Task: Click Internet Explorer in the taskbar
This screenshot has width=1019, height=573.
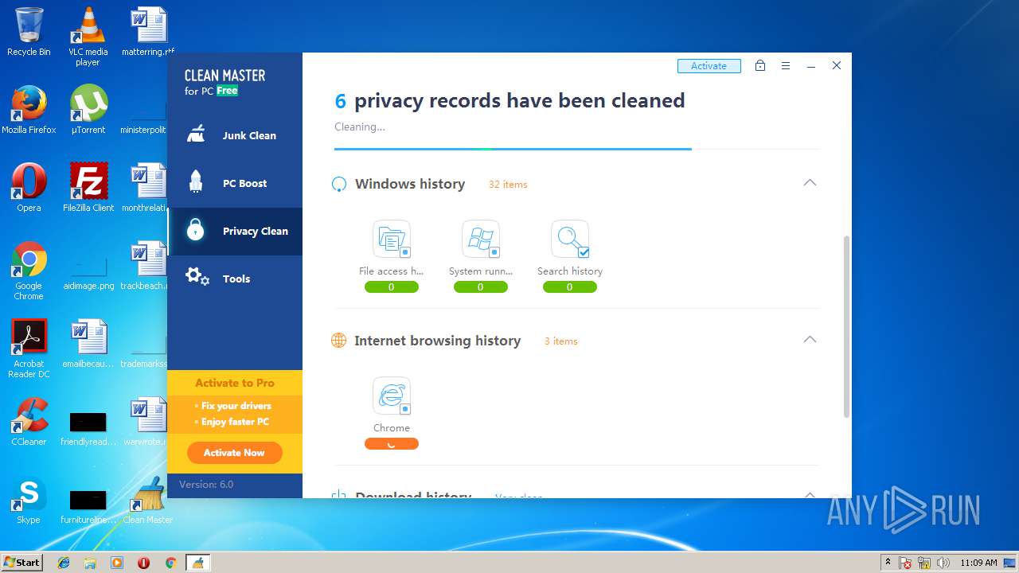Action: (x=64, y=563)
